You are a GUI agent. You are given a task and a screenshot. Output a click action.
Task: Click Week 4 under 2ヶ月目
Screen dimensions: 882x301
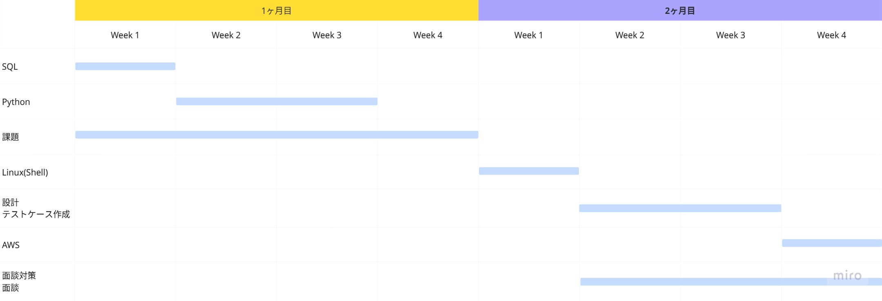click(831, 35)
